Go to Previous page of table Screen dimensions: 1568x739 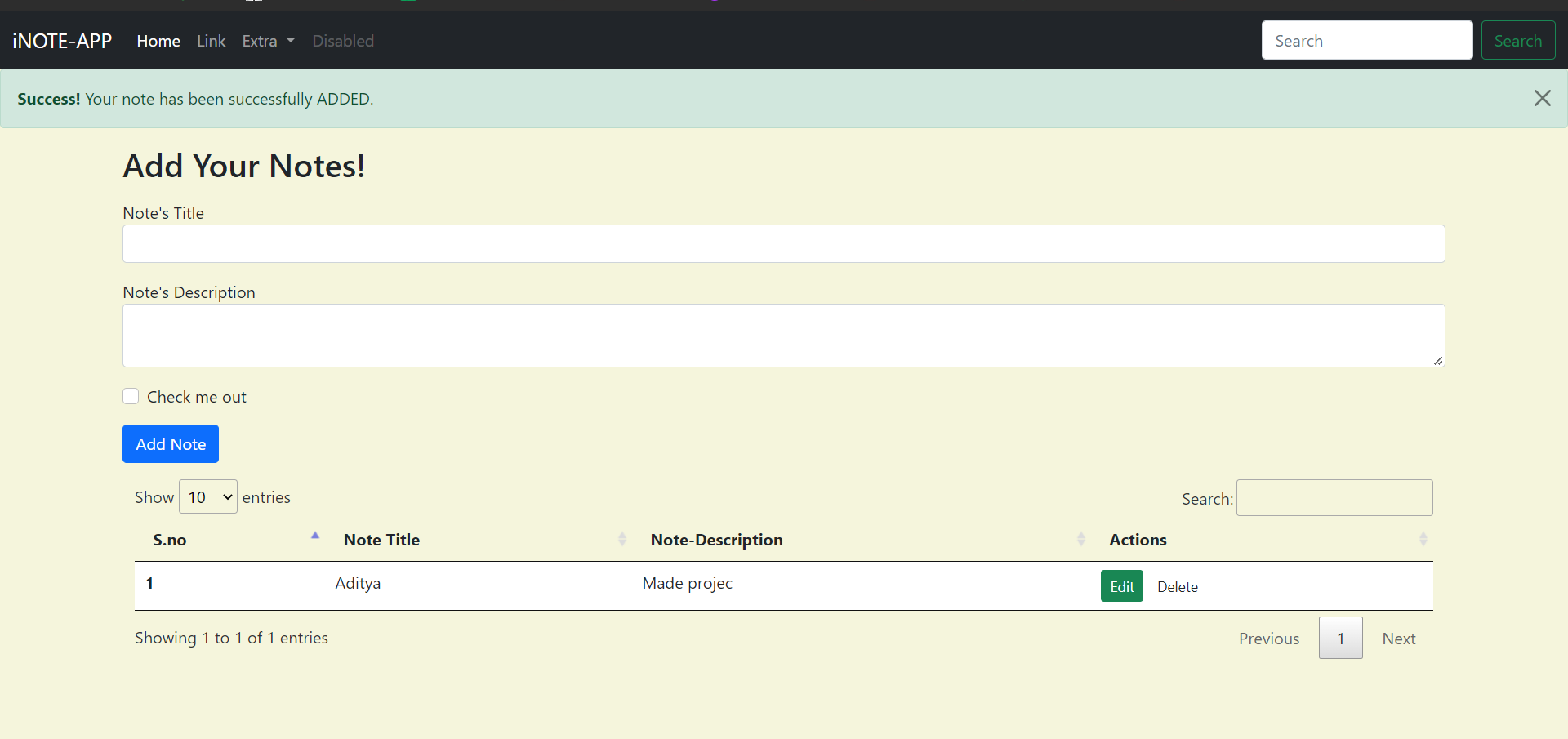(x=1269, y=639)
